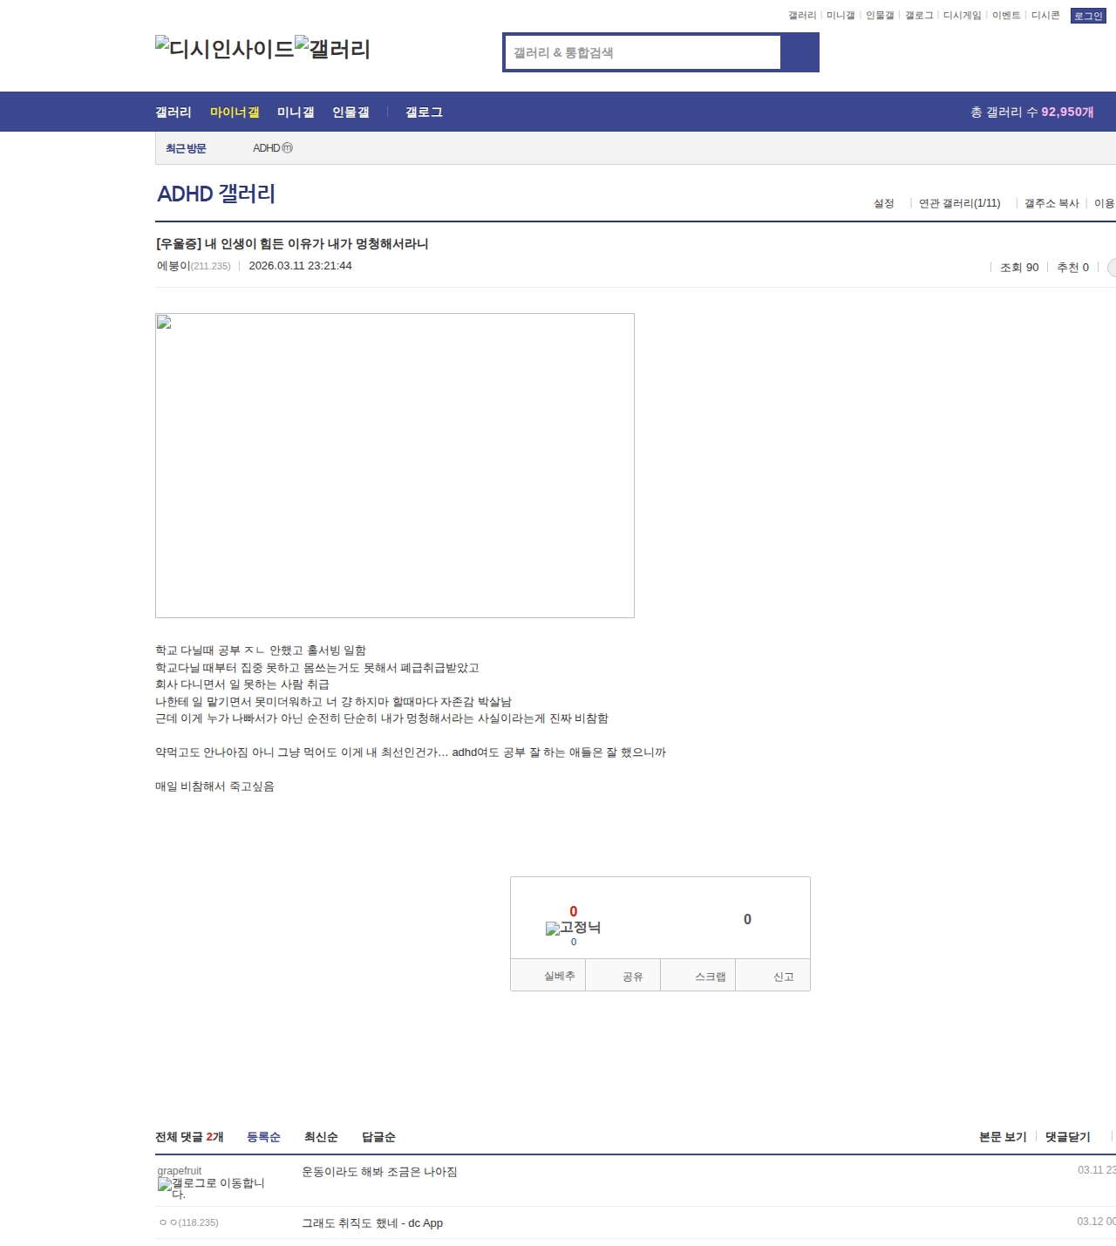The width and height of the screenshot is (1116, 1246).
Task: Click the post line 회사 다니면서 일 못하는 사람 취급
Action: (x=242, y=684)
